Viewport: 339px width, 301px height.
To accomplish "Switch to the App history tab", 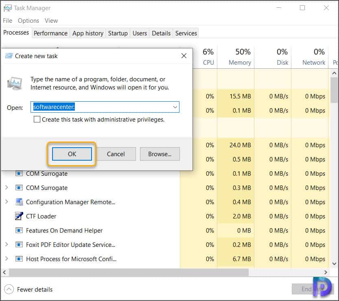I will pos(88,33).
